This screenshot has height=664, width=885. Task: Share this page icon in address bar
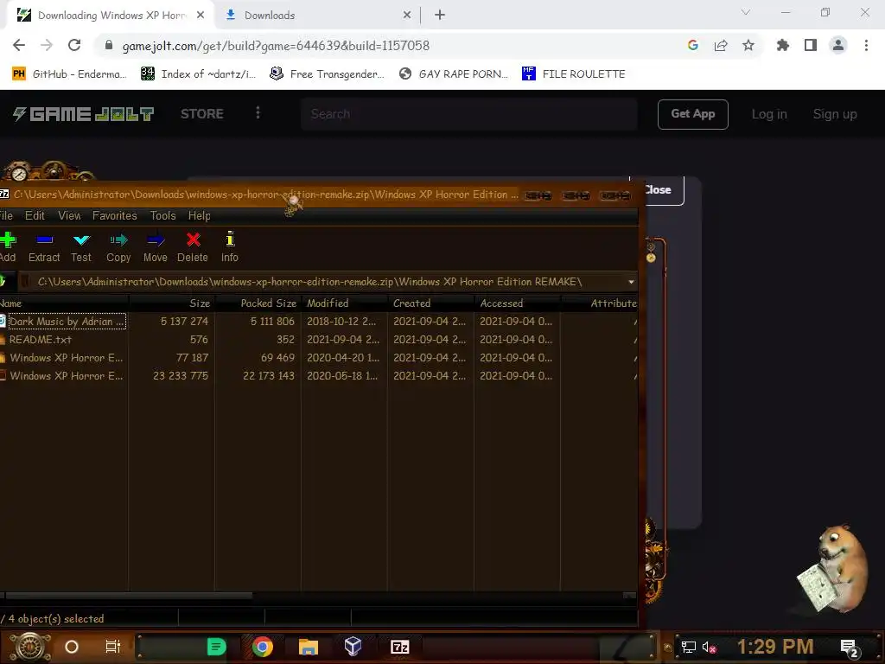721,45
